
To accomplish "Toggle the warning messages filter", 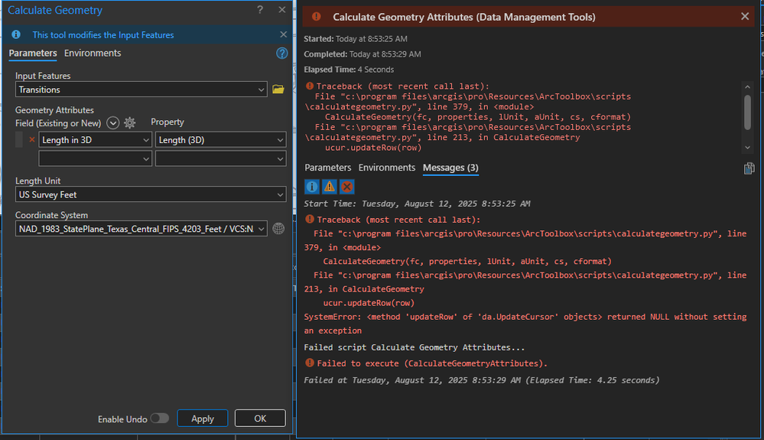I will pos(329,186).
